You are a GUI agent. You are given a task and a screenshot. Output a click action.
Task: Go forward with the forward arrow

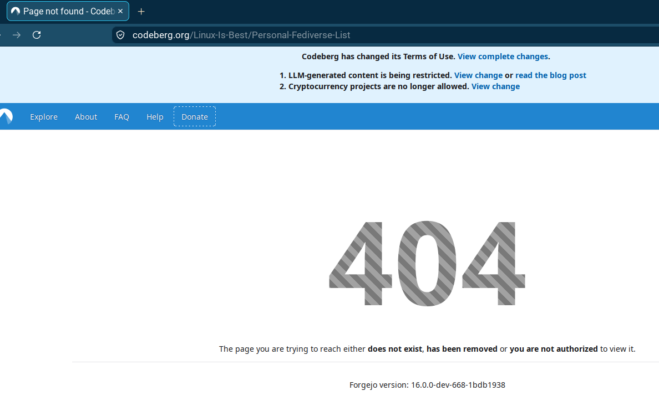(x=17, y=35)
